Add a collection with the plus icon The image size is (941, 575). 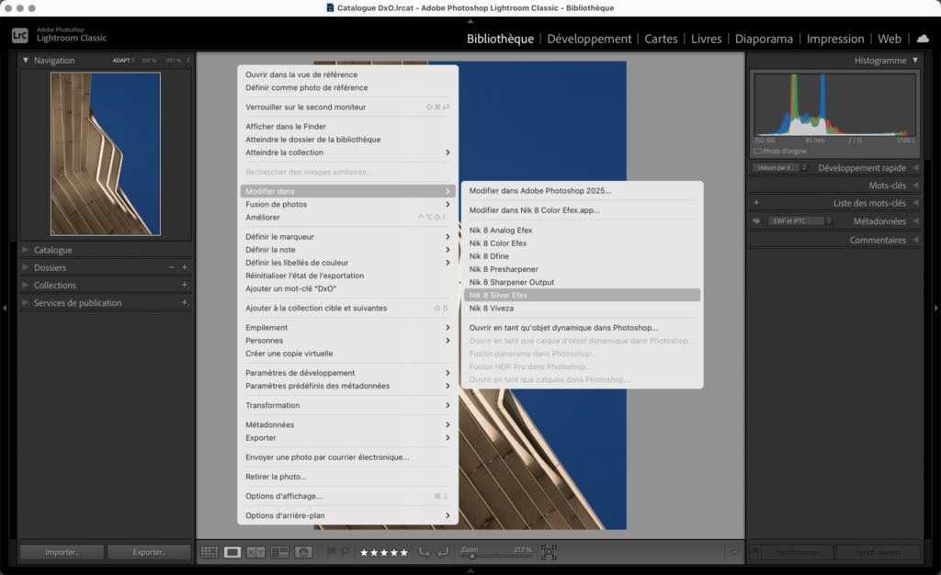coord(185,285)
